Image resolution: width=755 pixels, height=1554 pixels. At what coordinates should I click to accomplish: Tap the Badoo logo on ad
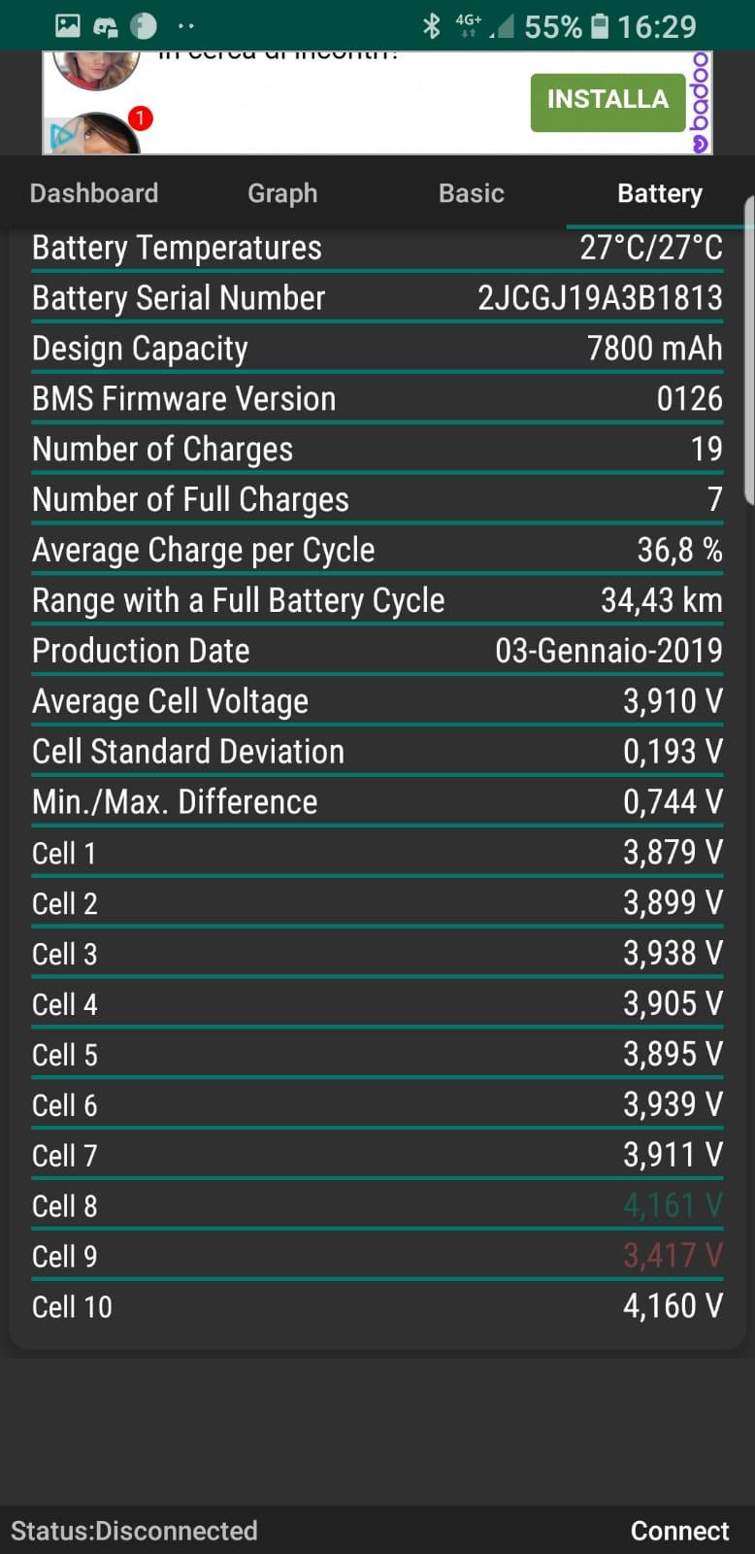pyautogui.click(x=700, y=103)
